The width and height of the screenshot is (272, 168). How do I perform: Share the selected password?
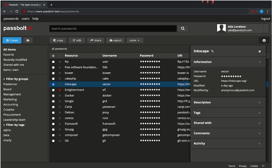[x=96, y=40]
